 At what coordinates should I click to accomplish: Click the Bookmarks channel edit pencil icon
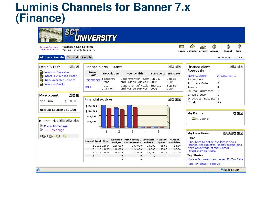68,120
